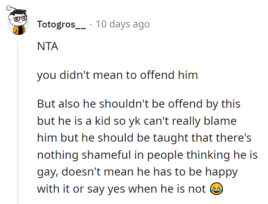Open the Totogros__ username profile link

point(61,24)
